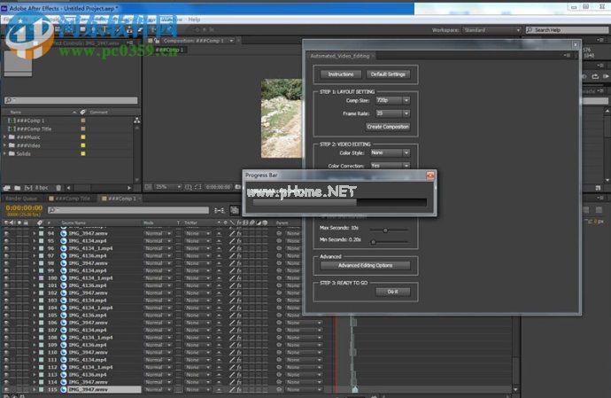Image resolution: width=611 pixels, height=398 pixels.
Task: Click the QuickTime icon of layer 105
Action: pos(64,316)
